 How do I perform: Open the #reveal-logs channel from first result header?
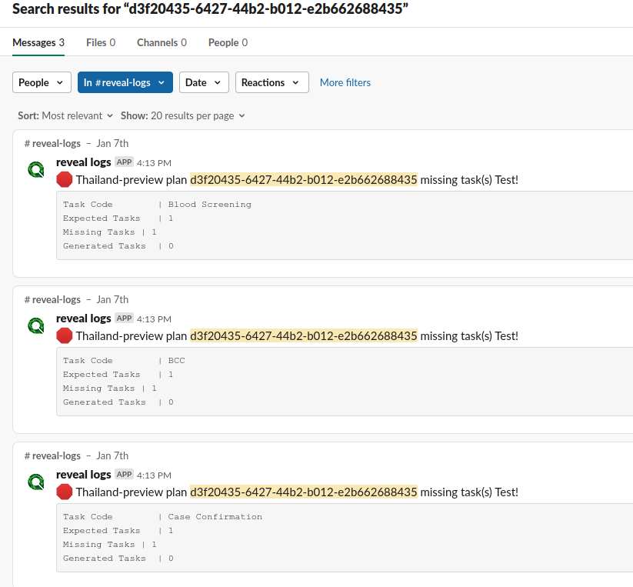click(x=52, y=143)
